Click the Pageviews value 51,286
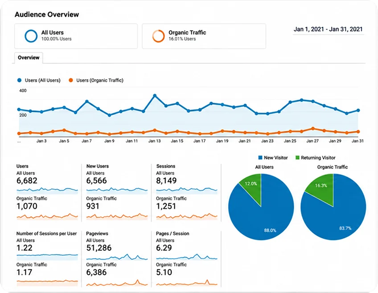Image resolution: width=378 pixels, height=293 pixels. click(x=99, y=248)
